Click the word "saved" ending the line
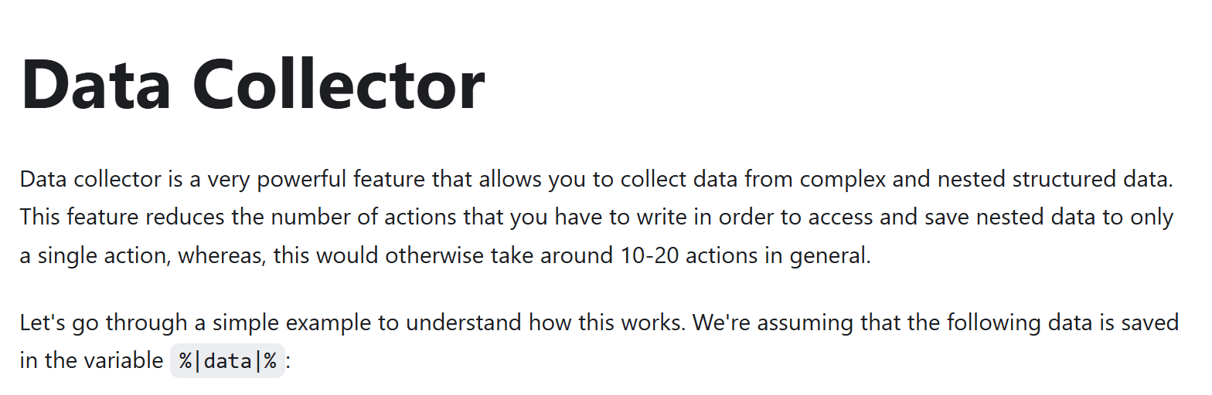The height and width of the screenshot is (395, 1212). pos(1145,322)
